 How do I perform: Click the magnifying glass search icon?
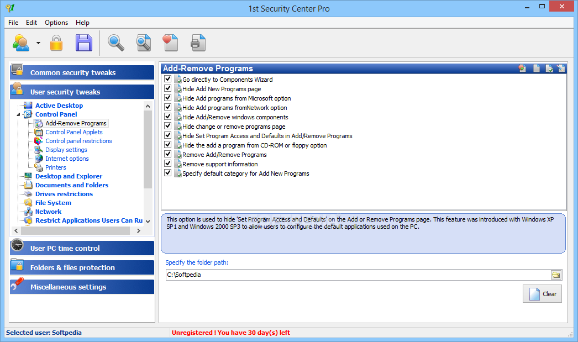tap(115, 43)
